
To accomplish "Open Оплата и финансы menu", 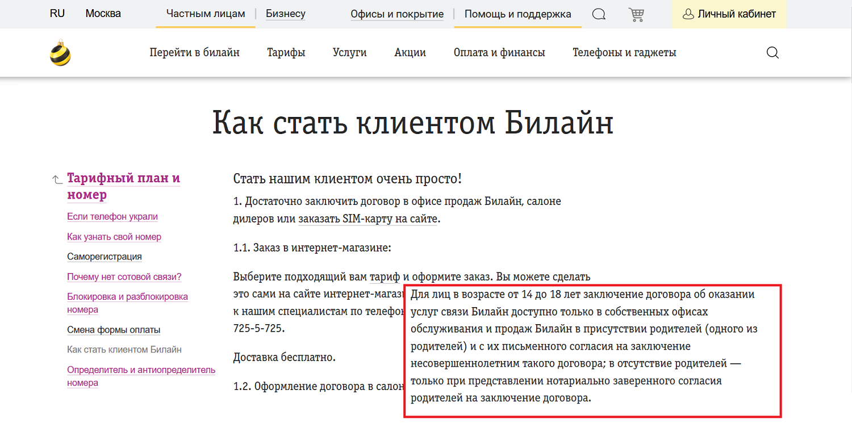I will coord(499,53).
